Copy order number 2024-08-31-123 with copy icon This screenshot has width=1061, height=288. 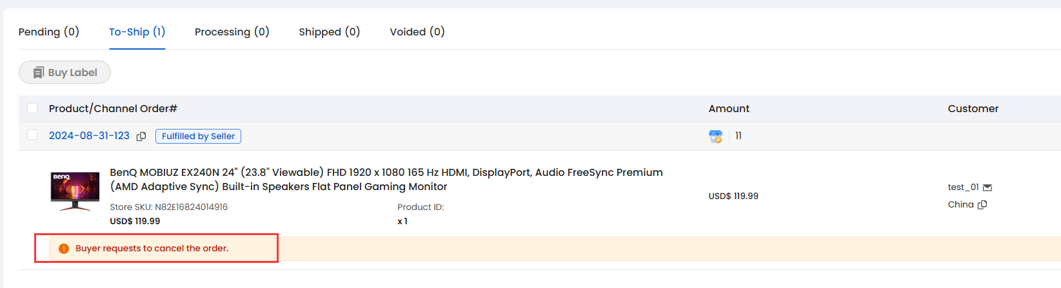[x=141, y=137]
